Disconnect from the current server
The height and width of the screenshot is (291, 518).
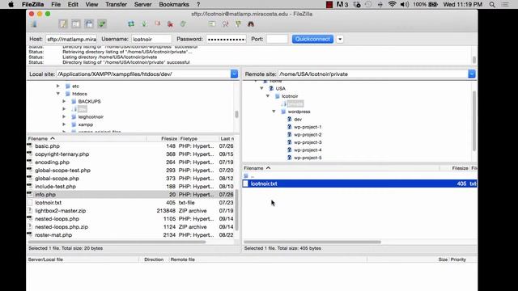coord(170,24)
